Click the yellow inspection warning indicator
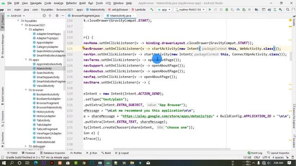 (290, 20)
